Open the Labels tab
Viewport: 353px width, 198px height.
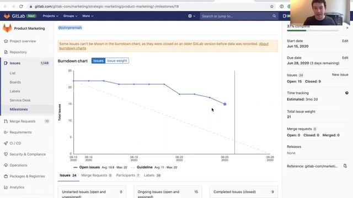pos(152,175)
